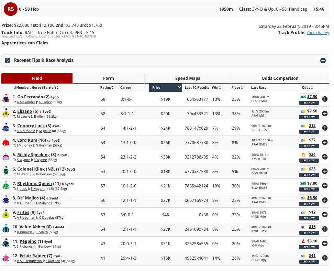The width and height of the screenshot is (334, 271).
Task: Click Value Abbey silks icon
Action: pos(6,229)
